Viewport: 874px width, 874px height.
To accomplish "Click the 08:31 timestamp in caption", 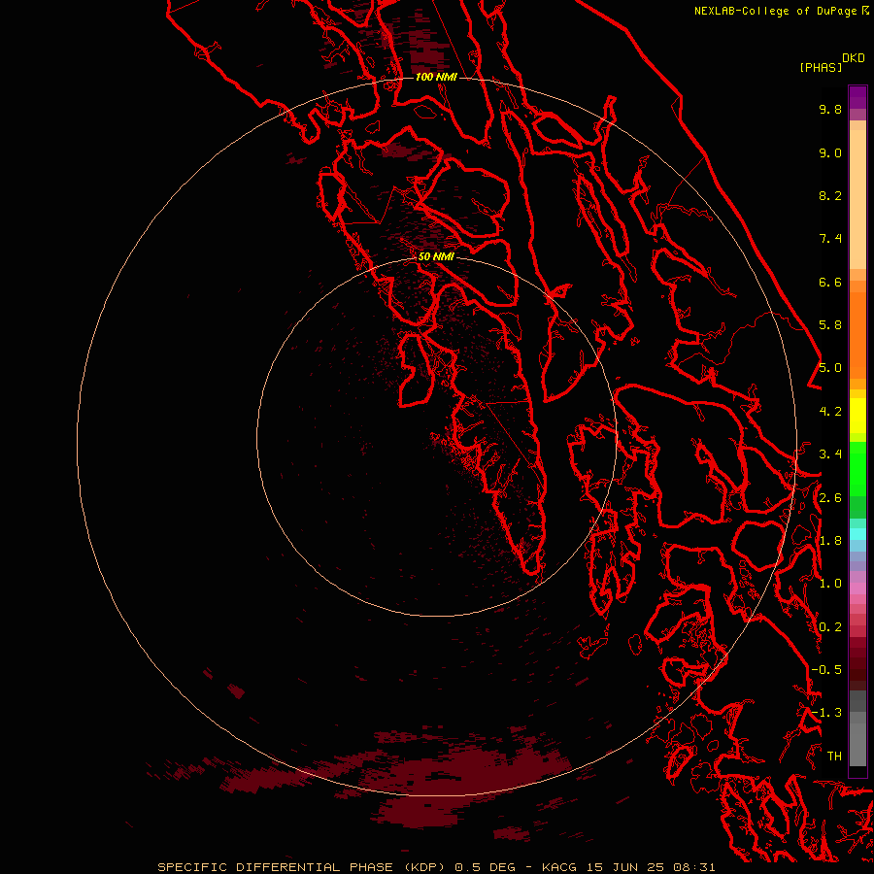I will point(693,867).
